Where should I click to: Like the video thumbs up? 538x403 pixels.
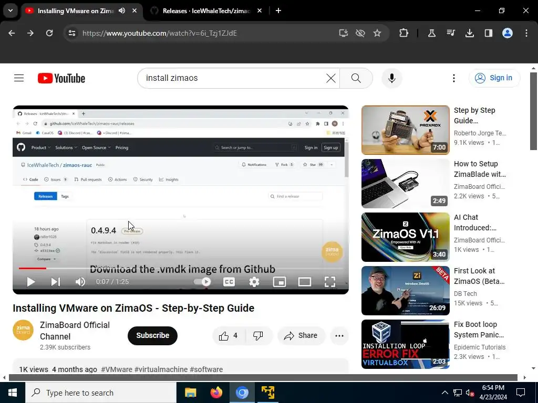tap(229, 335)
